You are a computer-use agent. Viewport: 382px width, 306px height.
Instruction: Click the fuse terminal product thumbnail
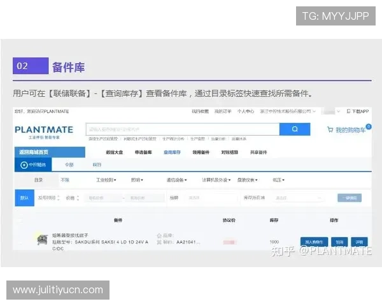pos(42,240)
